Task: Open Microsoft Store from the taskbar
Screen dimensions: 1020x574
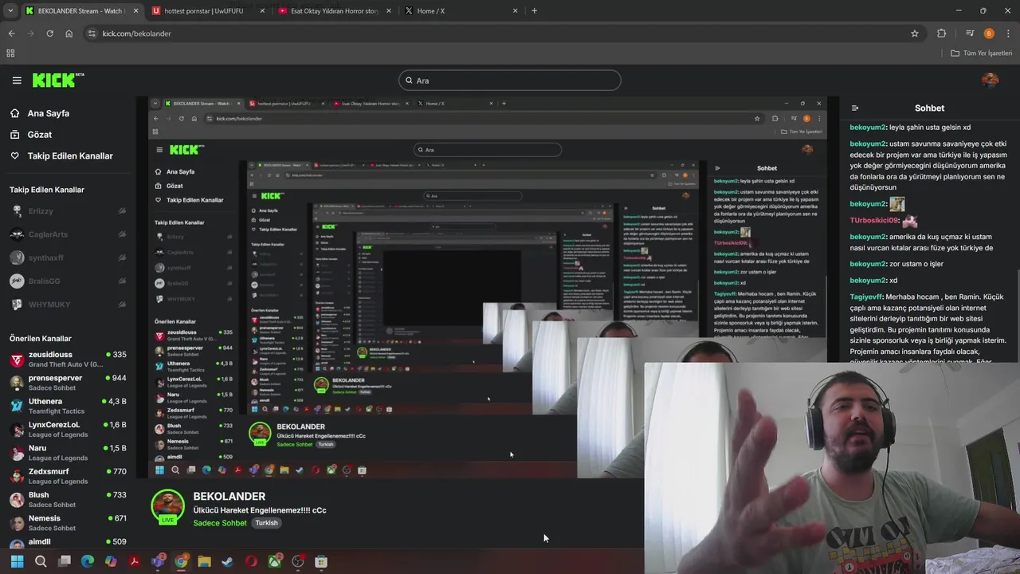Action: [x=321, y=561]
